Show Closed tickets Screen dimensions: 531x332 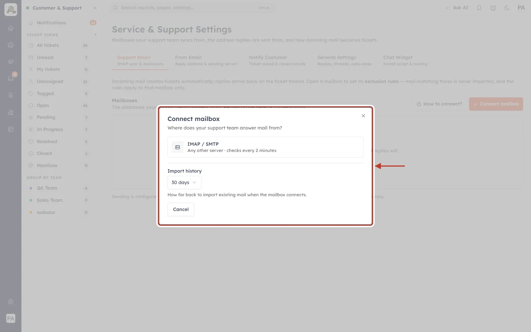click(x=58, y=153)
